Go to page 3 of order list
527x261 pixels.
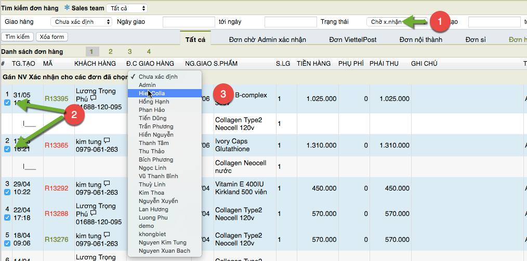(x=129, y=51)
